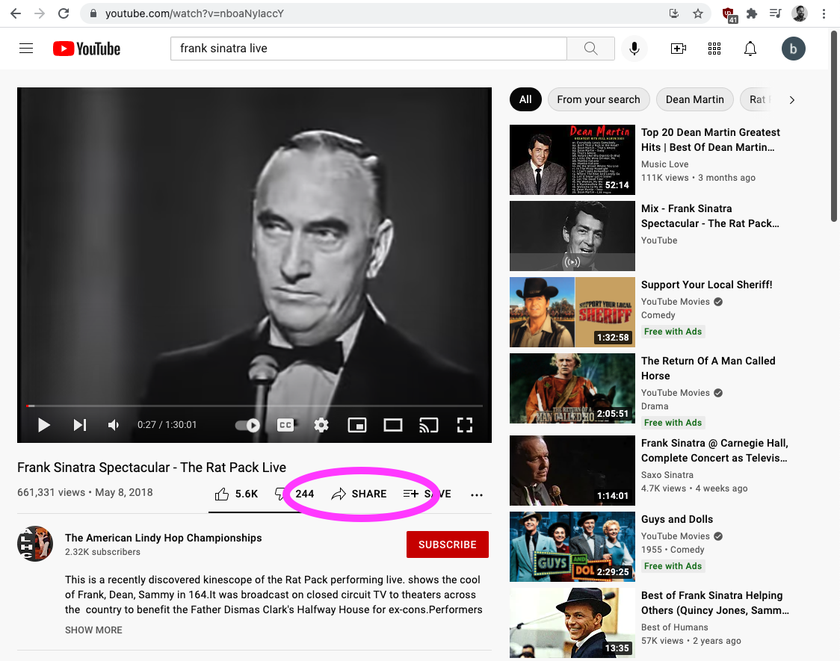Open the media control icon in Chrome

[x=775, y=13]
